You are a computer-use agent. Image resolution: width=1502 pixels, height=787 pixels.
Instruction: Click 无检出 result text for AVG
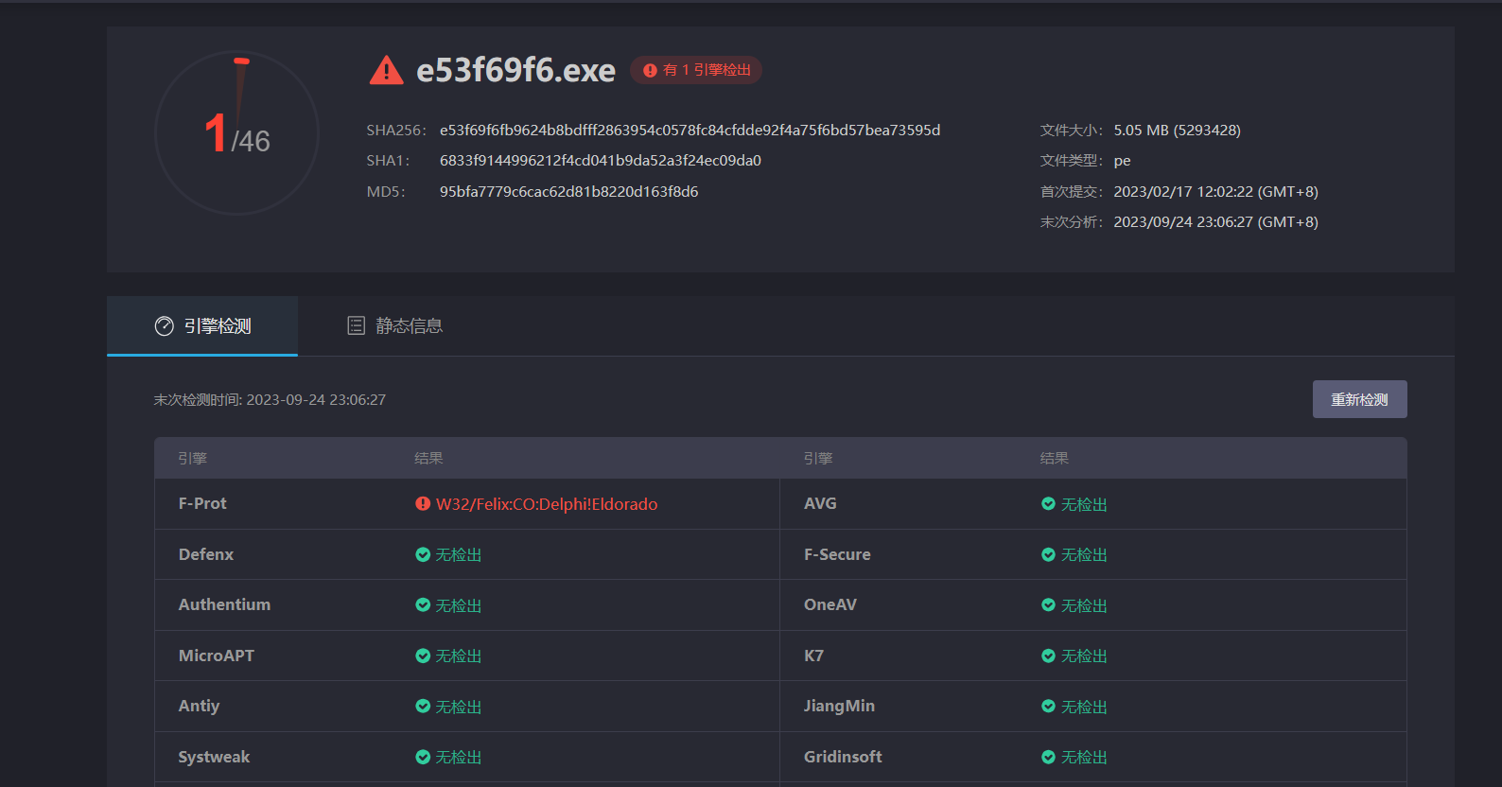point(1084,504)
